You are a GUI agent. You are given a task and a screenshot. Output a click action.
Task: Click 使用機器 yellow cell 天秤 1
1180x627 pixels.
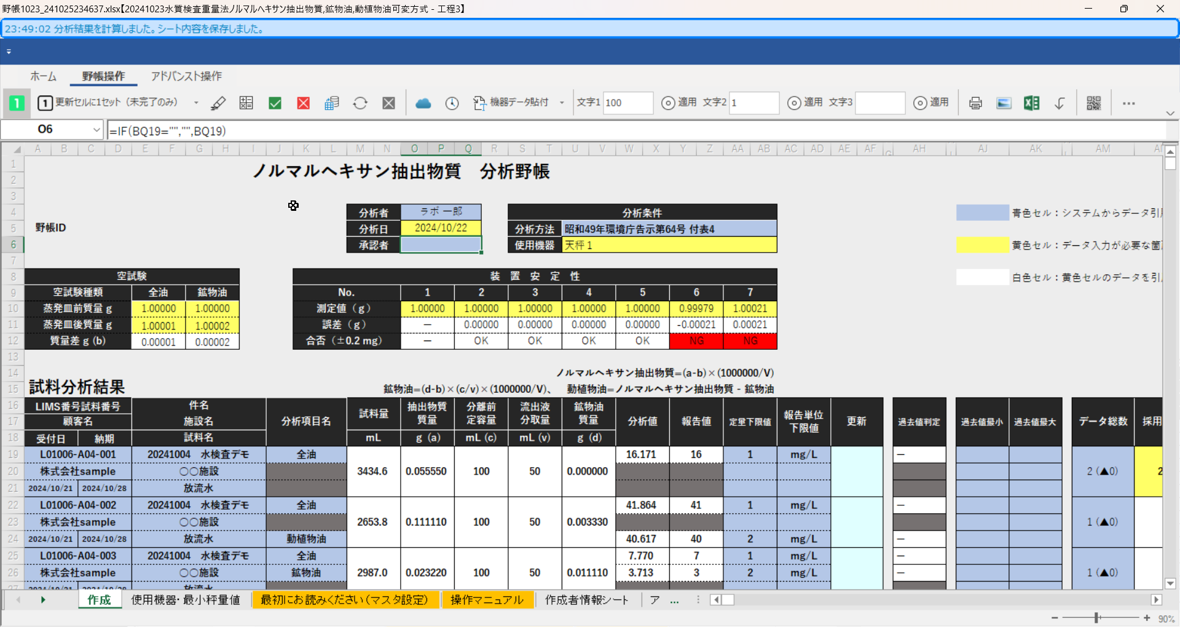[x=669, y=245]
